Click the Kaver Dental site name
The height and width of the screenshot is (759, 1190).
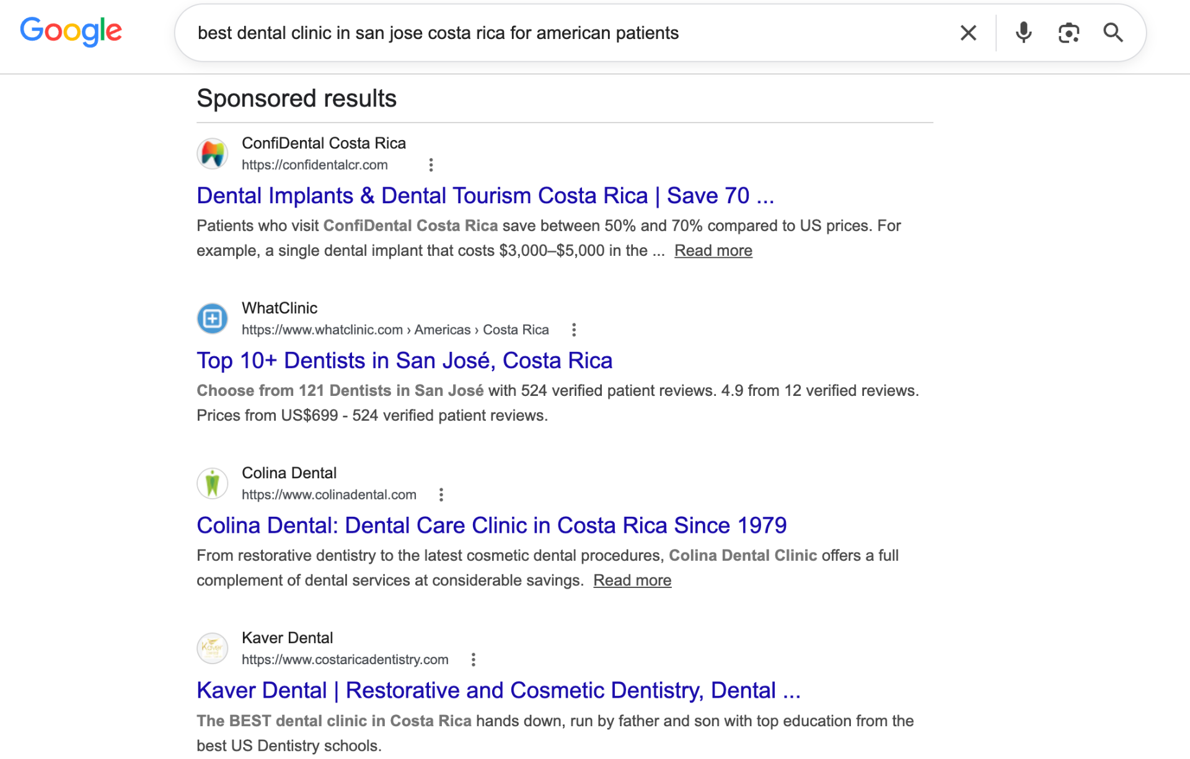287,638
